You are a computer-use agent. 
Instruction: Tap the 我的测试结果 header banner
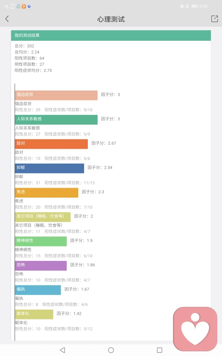tap(111, 35)
